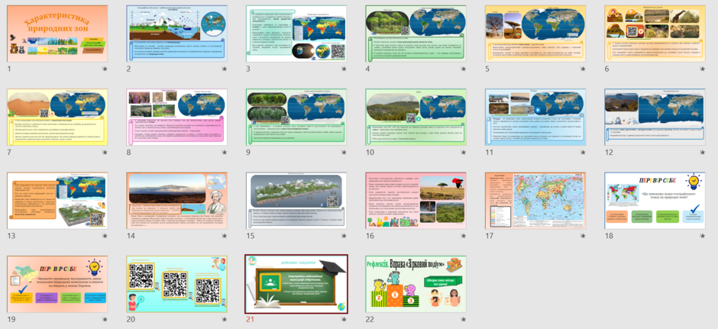Select slide 12 thumbnail with arctic landscape

655,117
